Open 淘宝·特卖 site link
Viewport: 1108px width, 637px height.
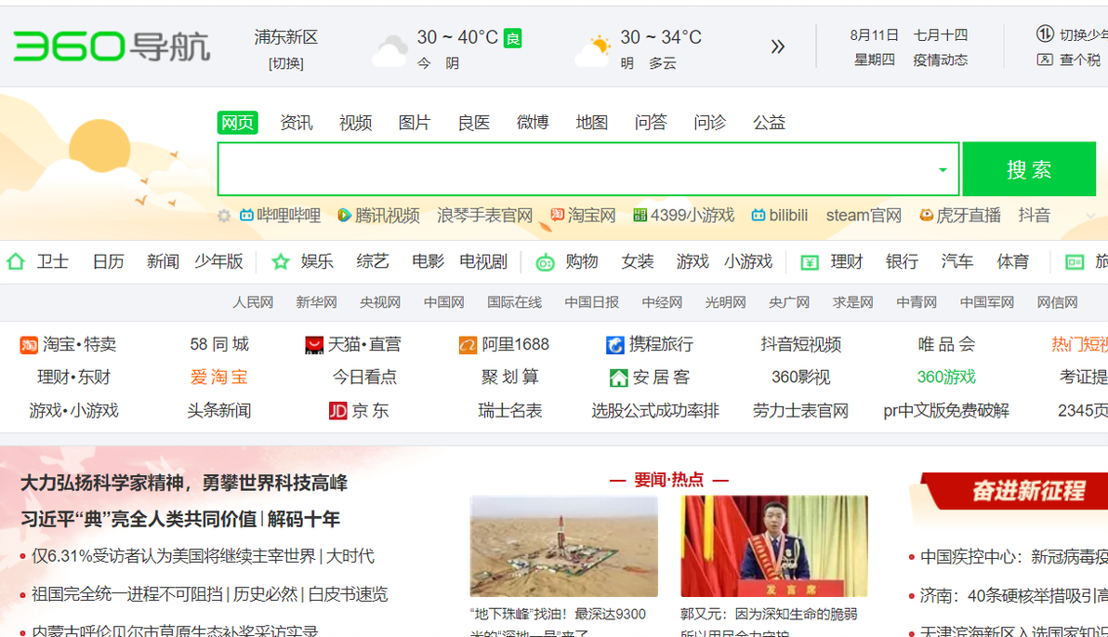tap(68, 344)
